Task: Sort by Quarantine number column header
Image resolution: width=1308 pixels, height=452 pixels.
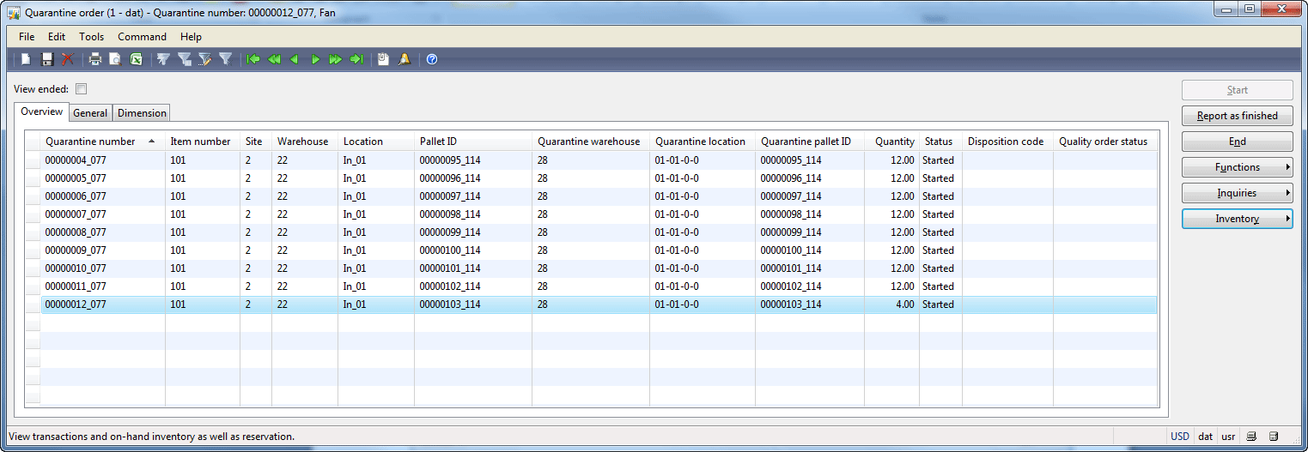Action: [x=103, y=142]
